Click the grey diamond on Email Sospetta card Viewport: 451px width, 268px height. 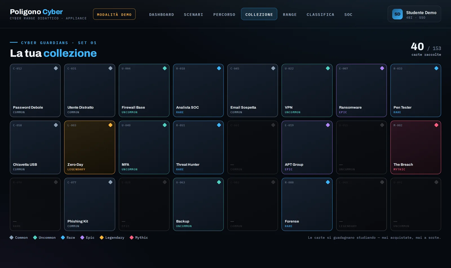point(273,68)
